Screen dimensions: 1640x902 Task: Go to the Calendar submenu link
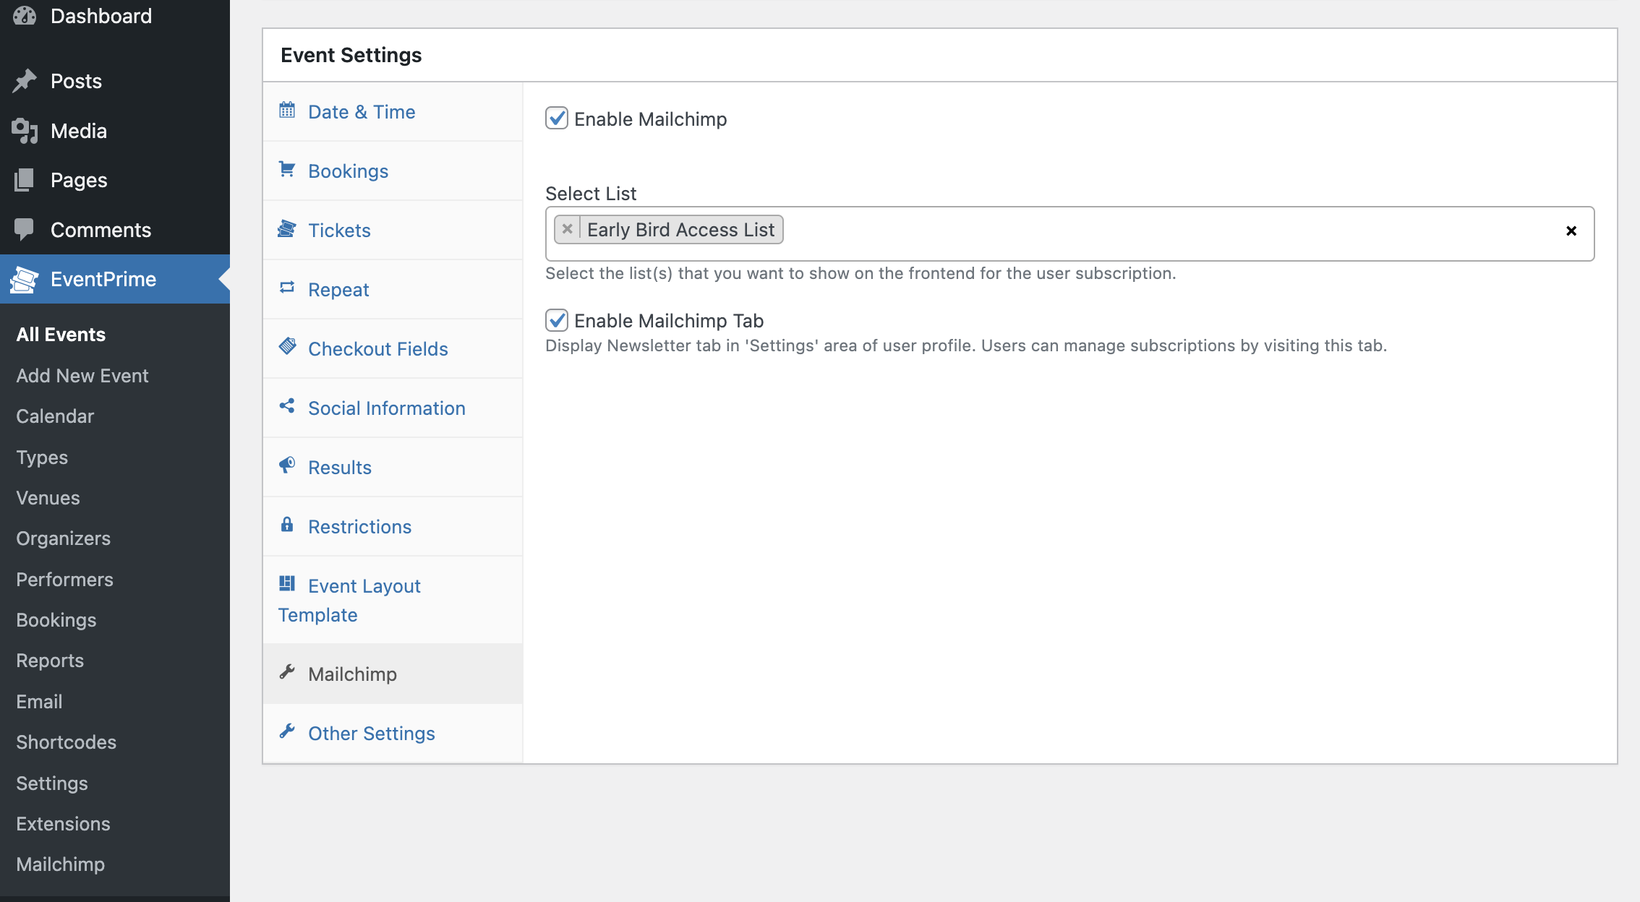coord(55,416)
